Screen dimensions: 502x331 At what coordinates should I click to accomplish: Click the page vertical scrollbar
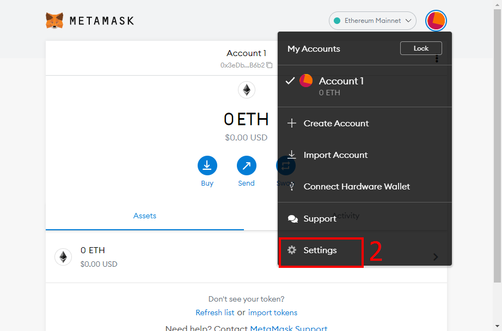point(498,146)
